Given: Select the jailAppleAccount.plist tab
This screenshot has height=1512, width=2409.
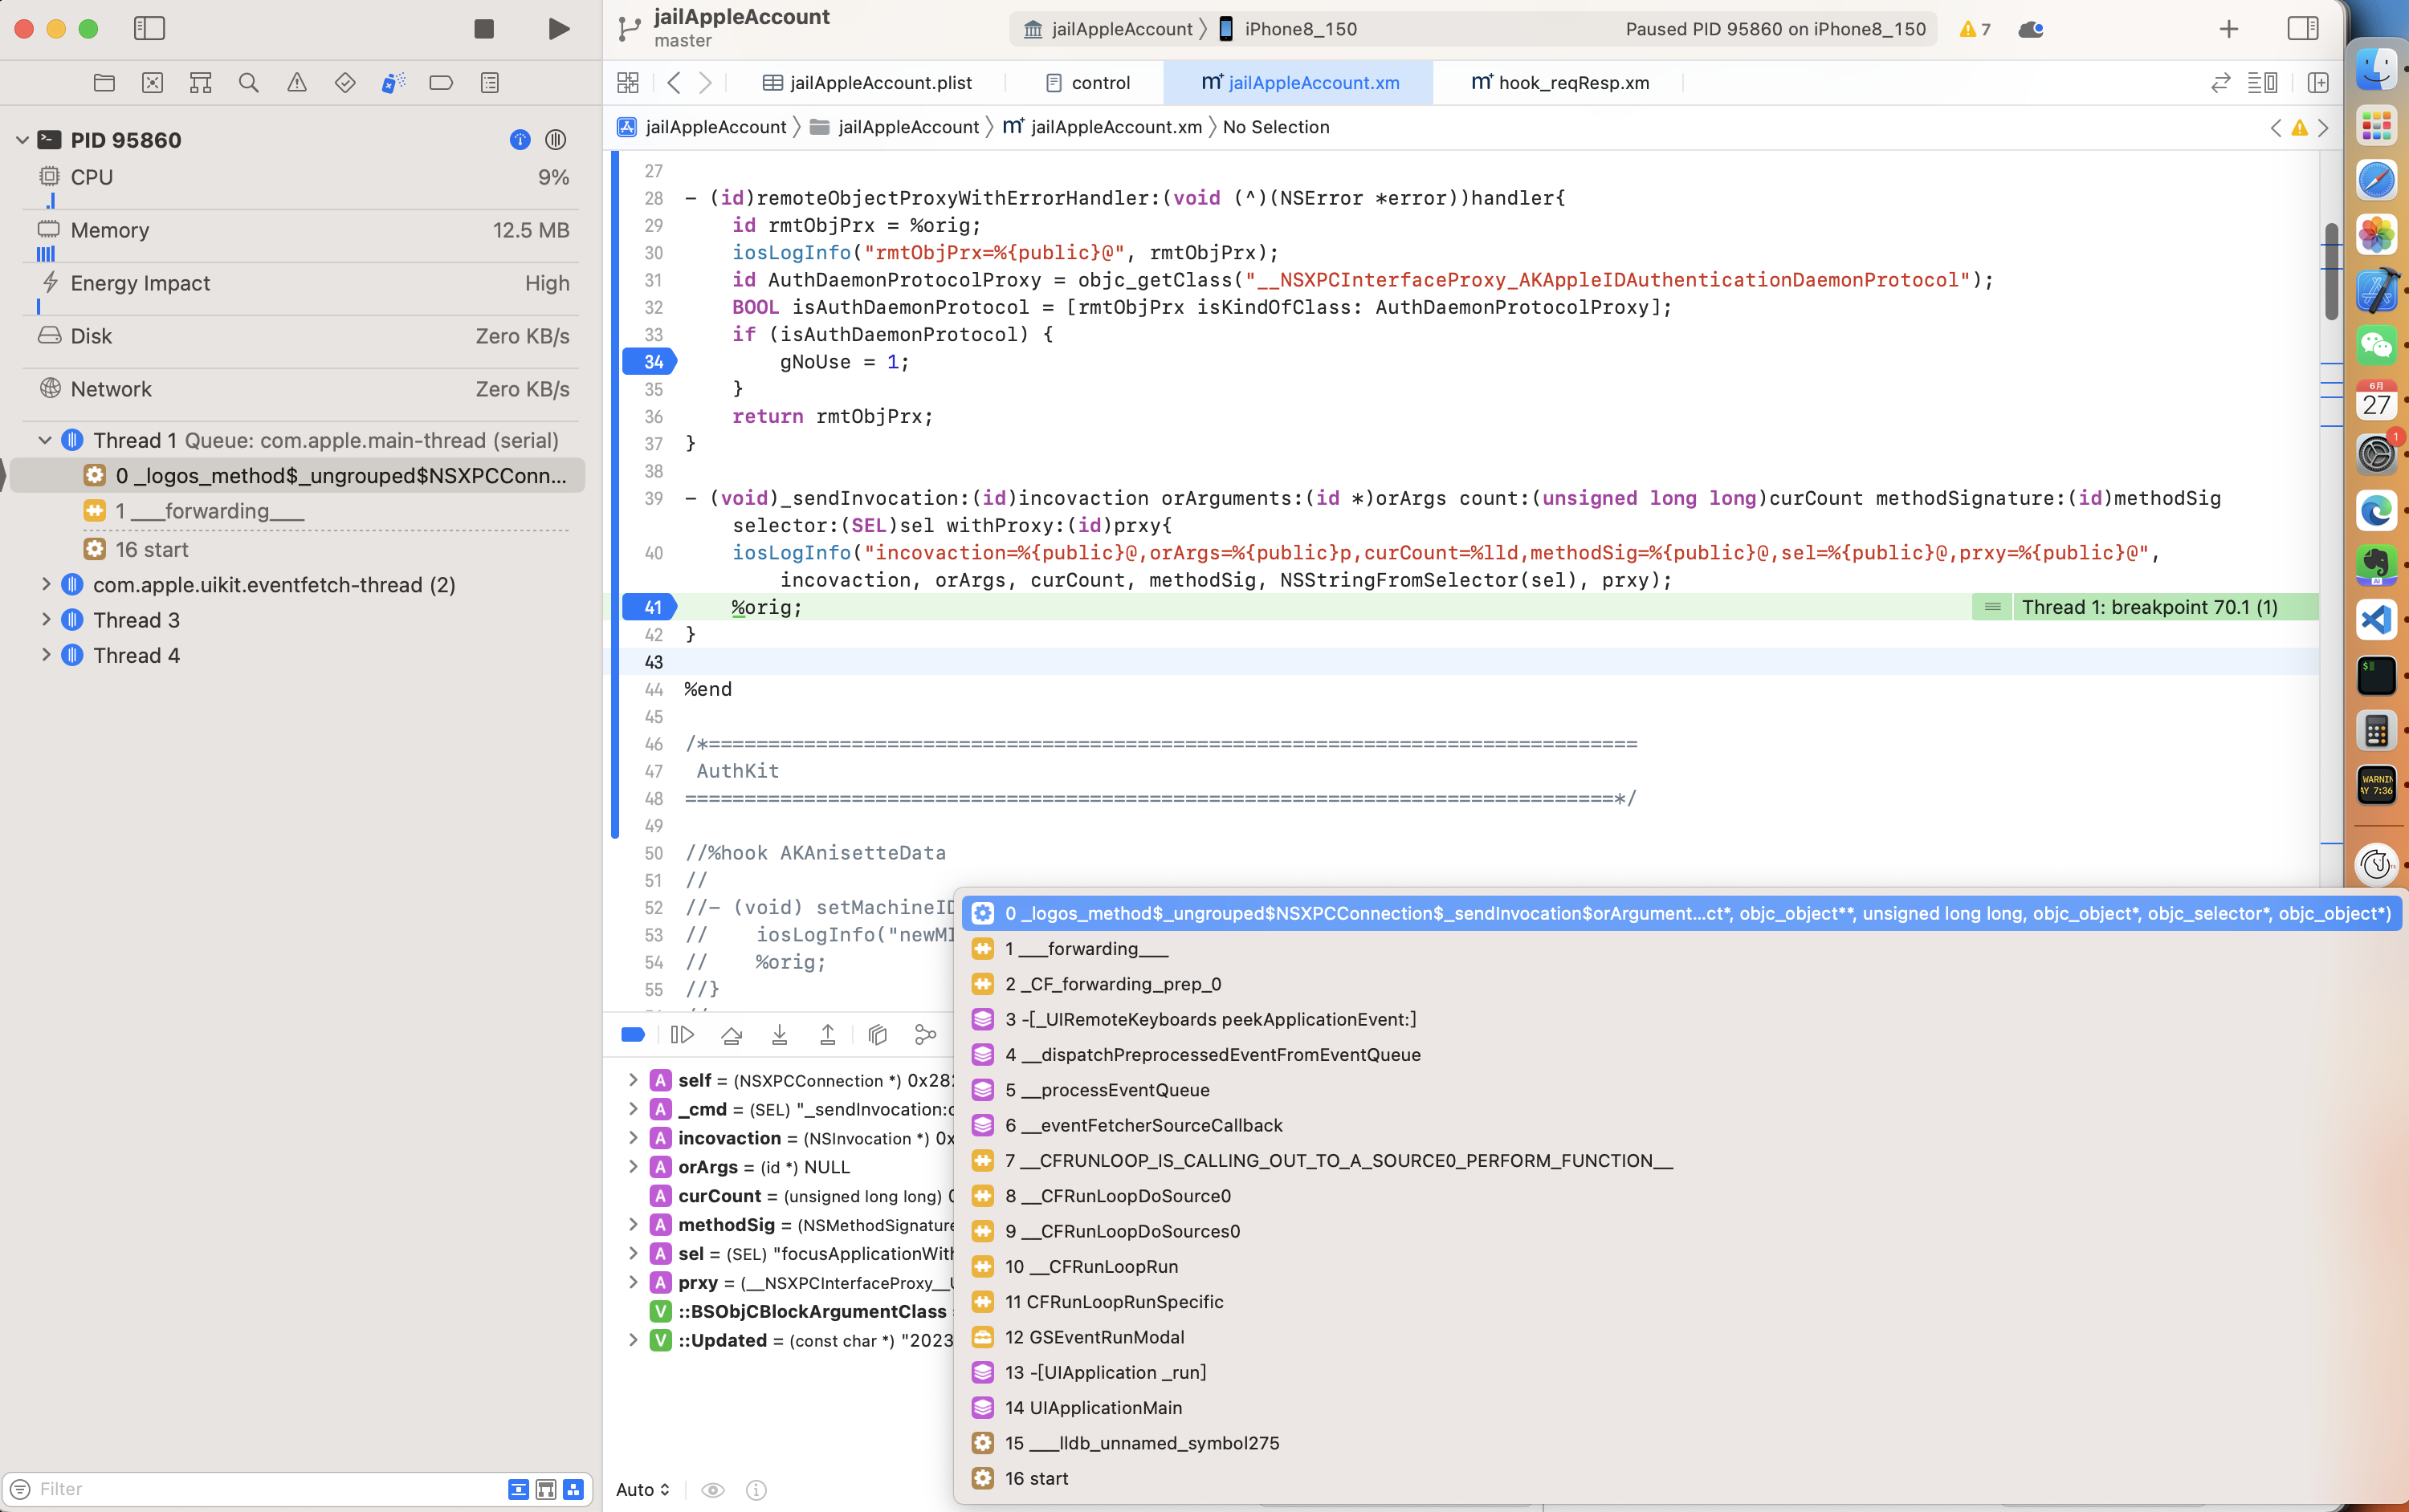Looking at the screenshot, I should (868, 82).
